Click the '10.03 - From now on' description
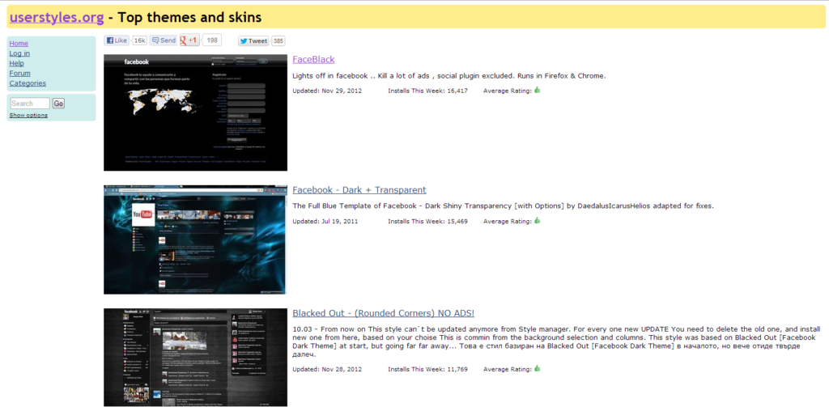Viewport: 829px width, 407px height. click(556, 341)
